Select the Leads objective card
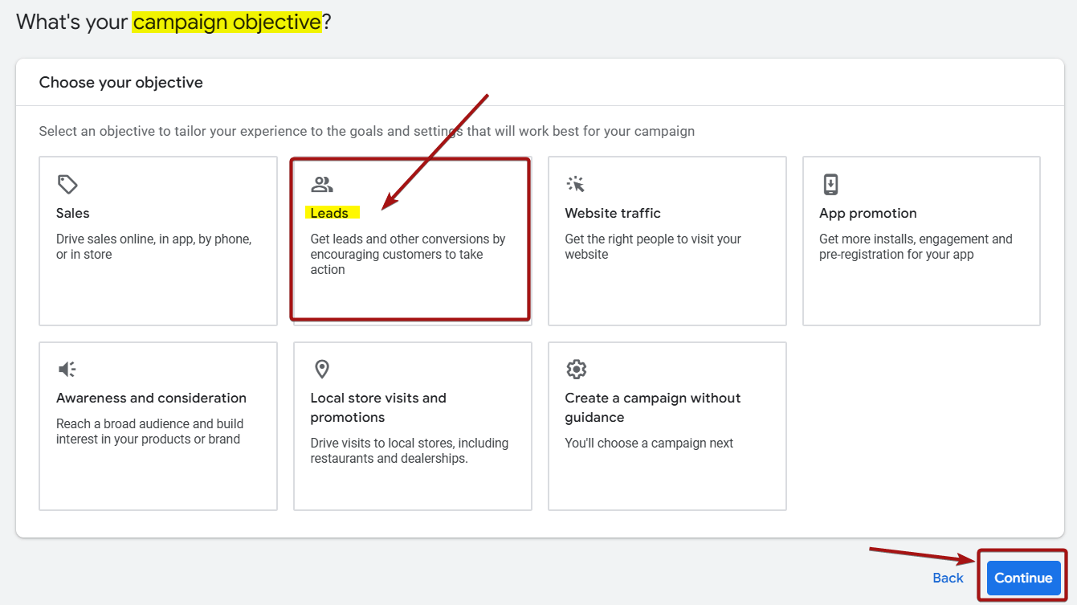 point(411,240)
